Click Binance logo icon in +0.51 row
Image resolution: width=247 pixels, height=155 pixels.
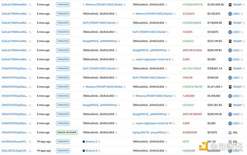coord(84,141)
